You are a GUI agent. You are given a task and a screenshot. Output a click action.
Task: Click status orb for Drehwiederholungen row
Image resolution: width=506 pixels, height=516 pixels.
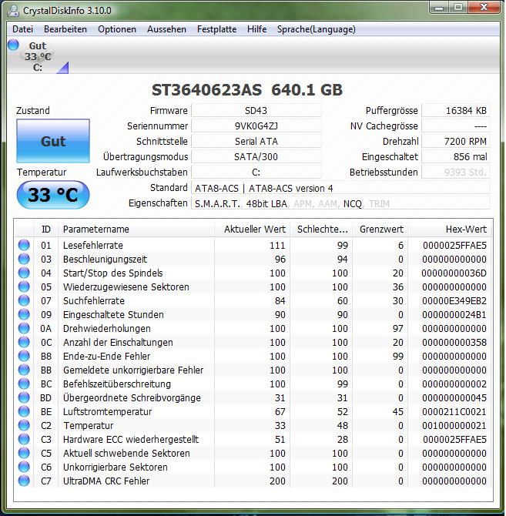tap(24, 328)
